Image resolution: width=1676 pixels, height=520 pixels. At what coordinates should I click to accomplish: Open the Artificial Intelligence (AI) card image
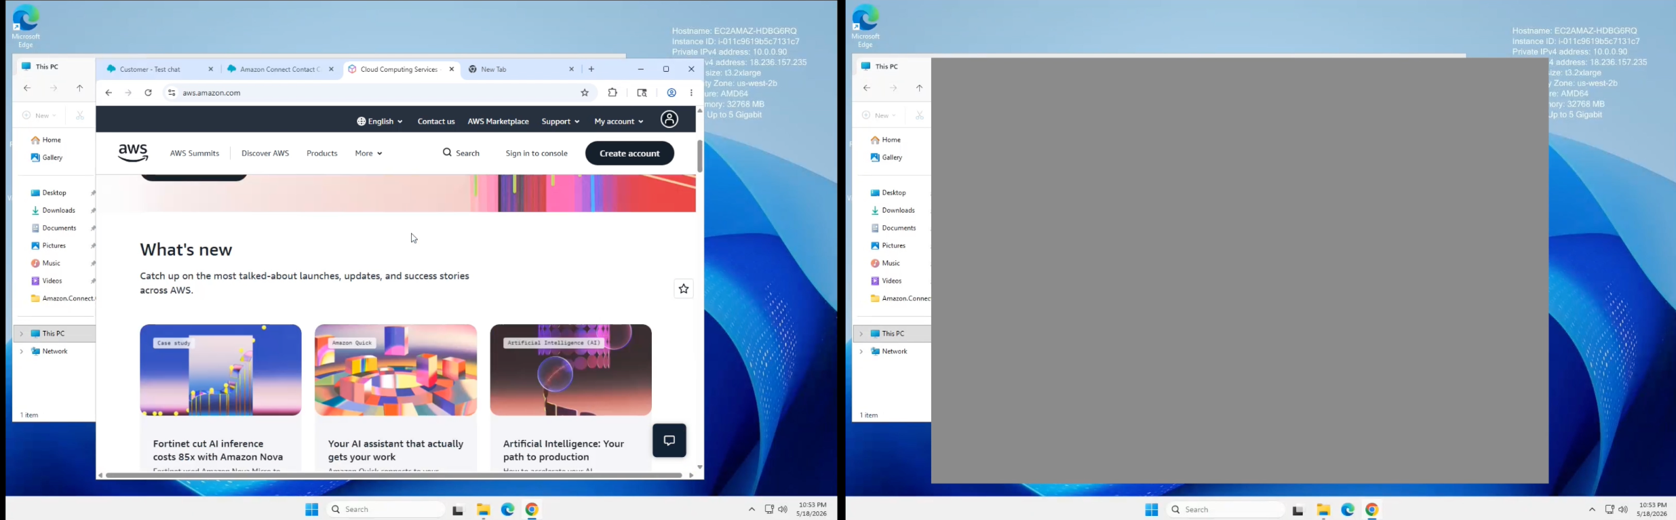[570, 370]
